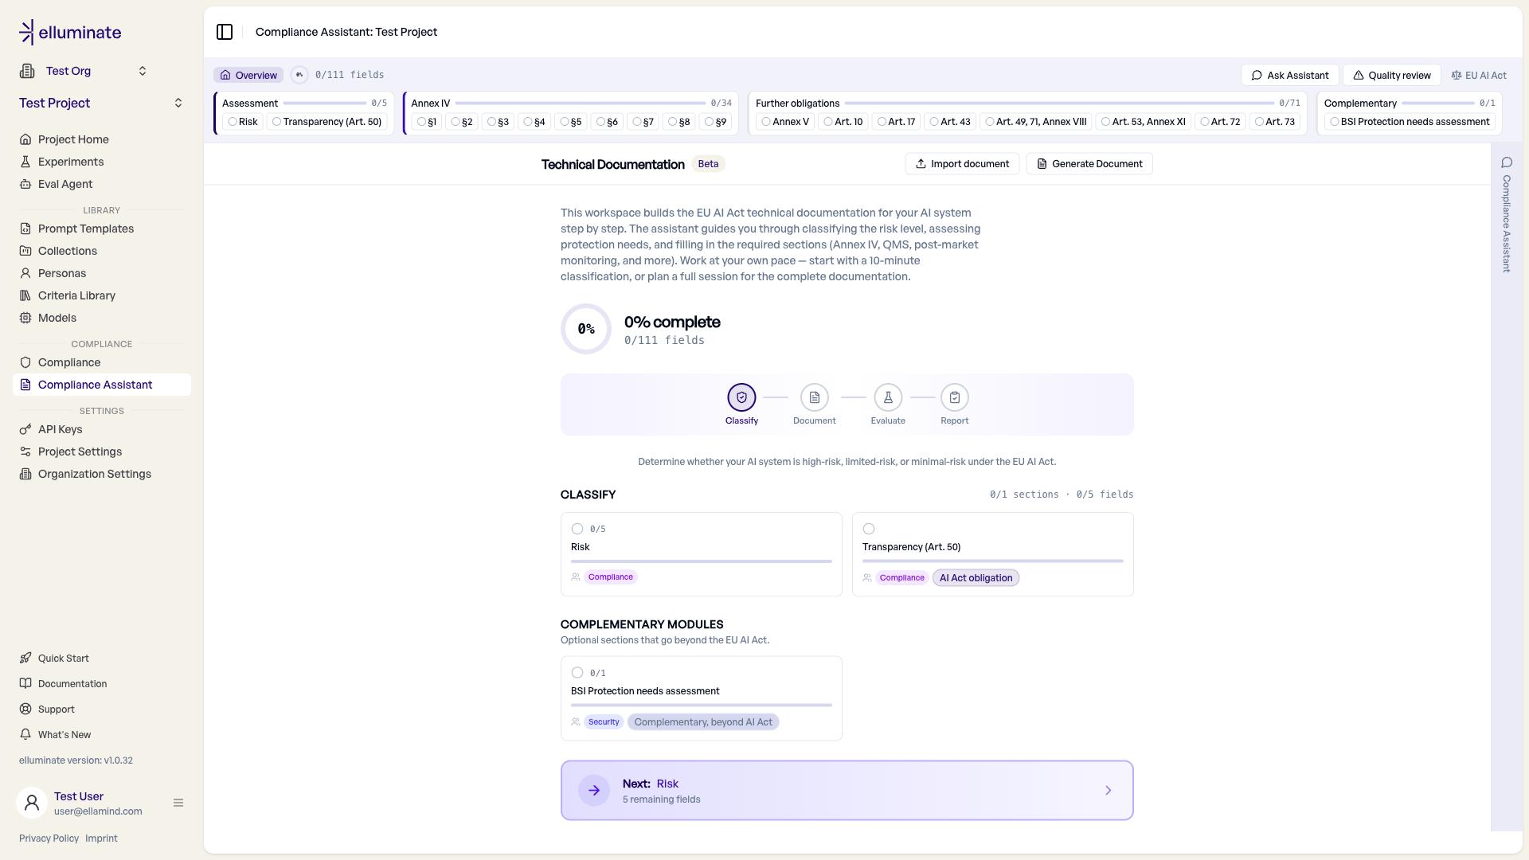Go to Experiments in sidebar
Image resolution: width=1529 pixels, height=860 pixels.
point(102,162)
